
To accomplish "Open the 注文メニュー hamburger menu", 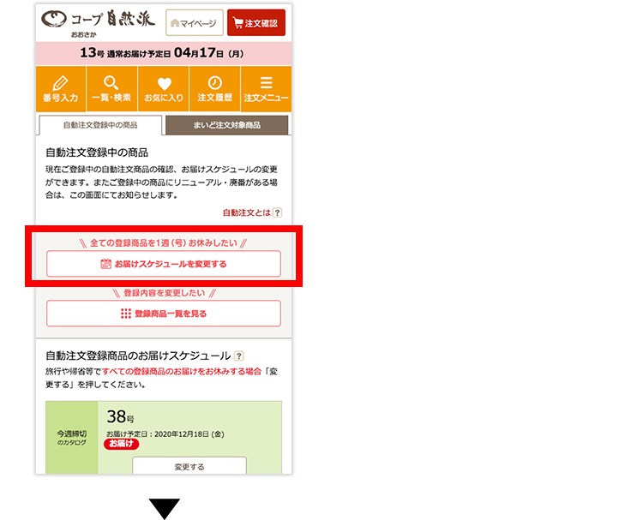I will coord(266,89).
